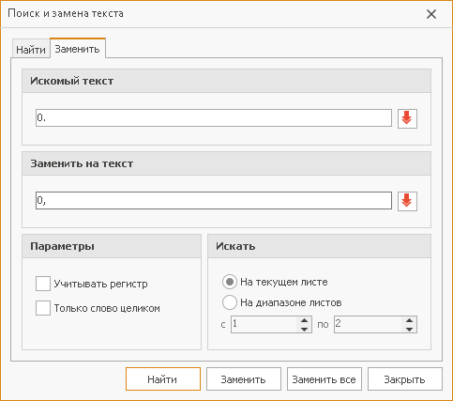453x401 pixels.
Task: Click the Закрыть button
Action: tap(405, 379)
